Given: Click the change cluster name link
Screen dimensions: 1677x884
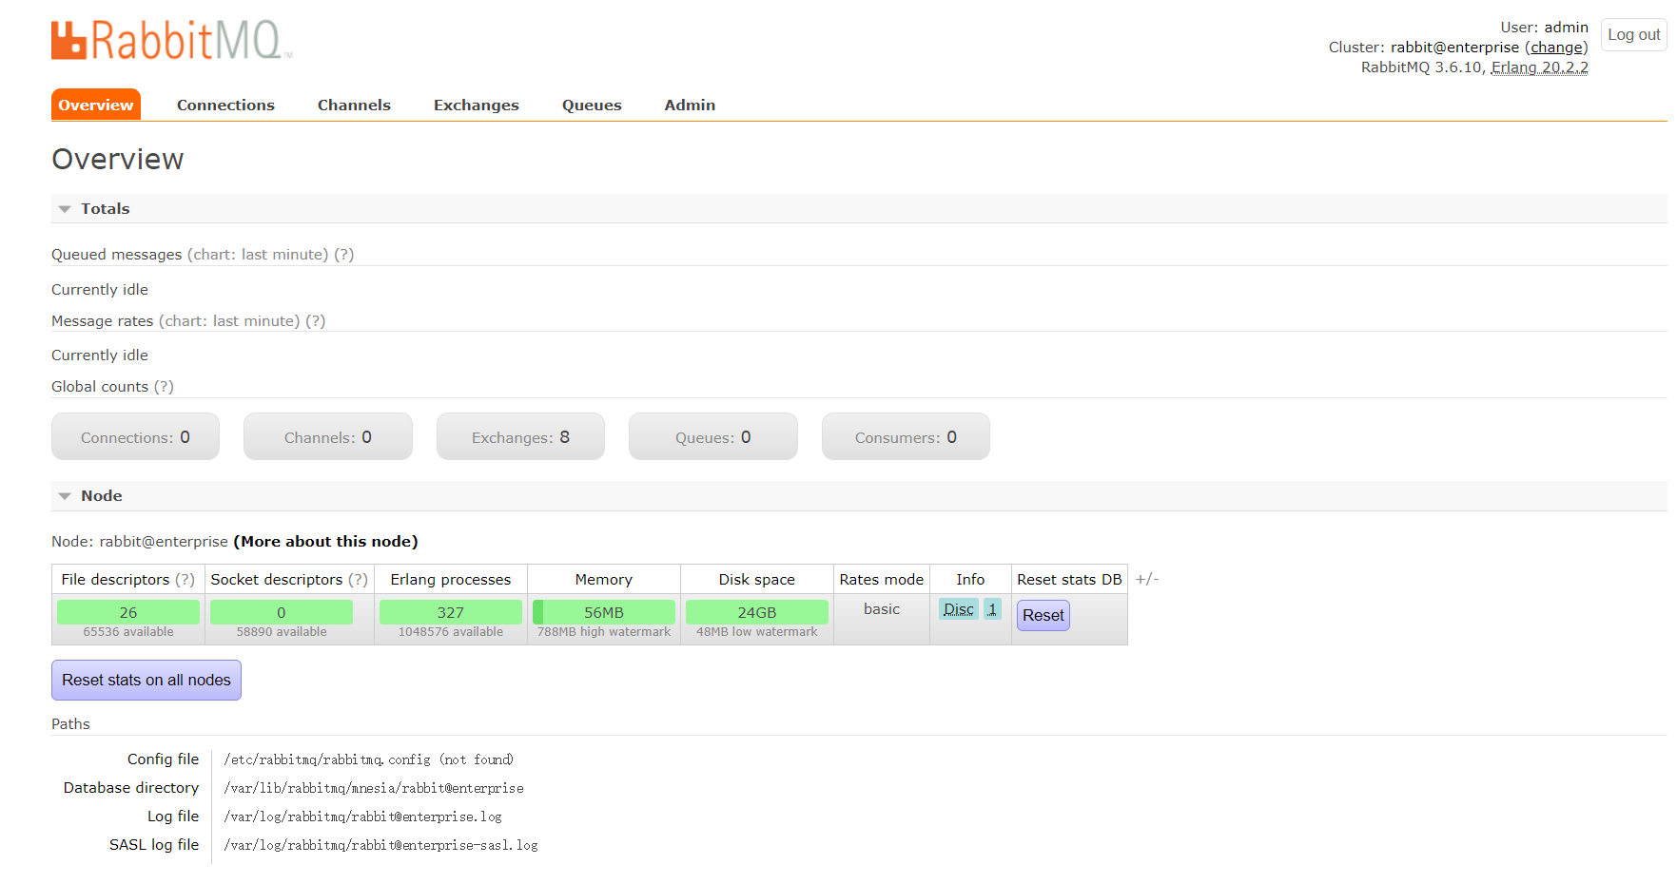Looking at the screenshot, I should coord(1557,48).
